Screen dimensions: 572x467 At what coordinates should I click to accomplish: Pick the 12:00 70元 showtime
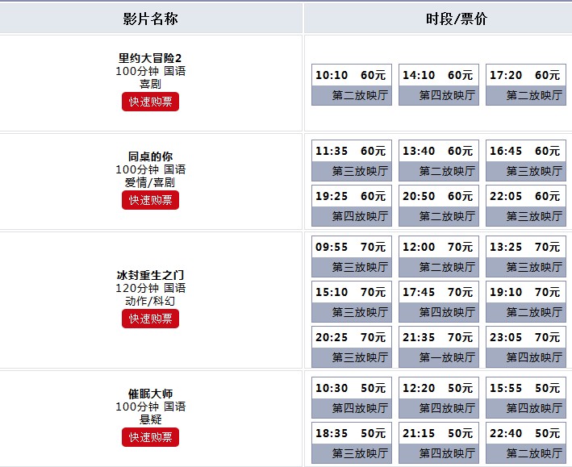click(439, 256)
